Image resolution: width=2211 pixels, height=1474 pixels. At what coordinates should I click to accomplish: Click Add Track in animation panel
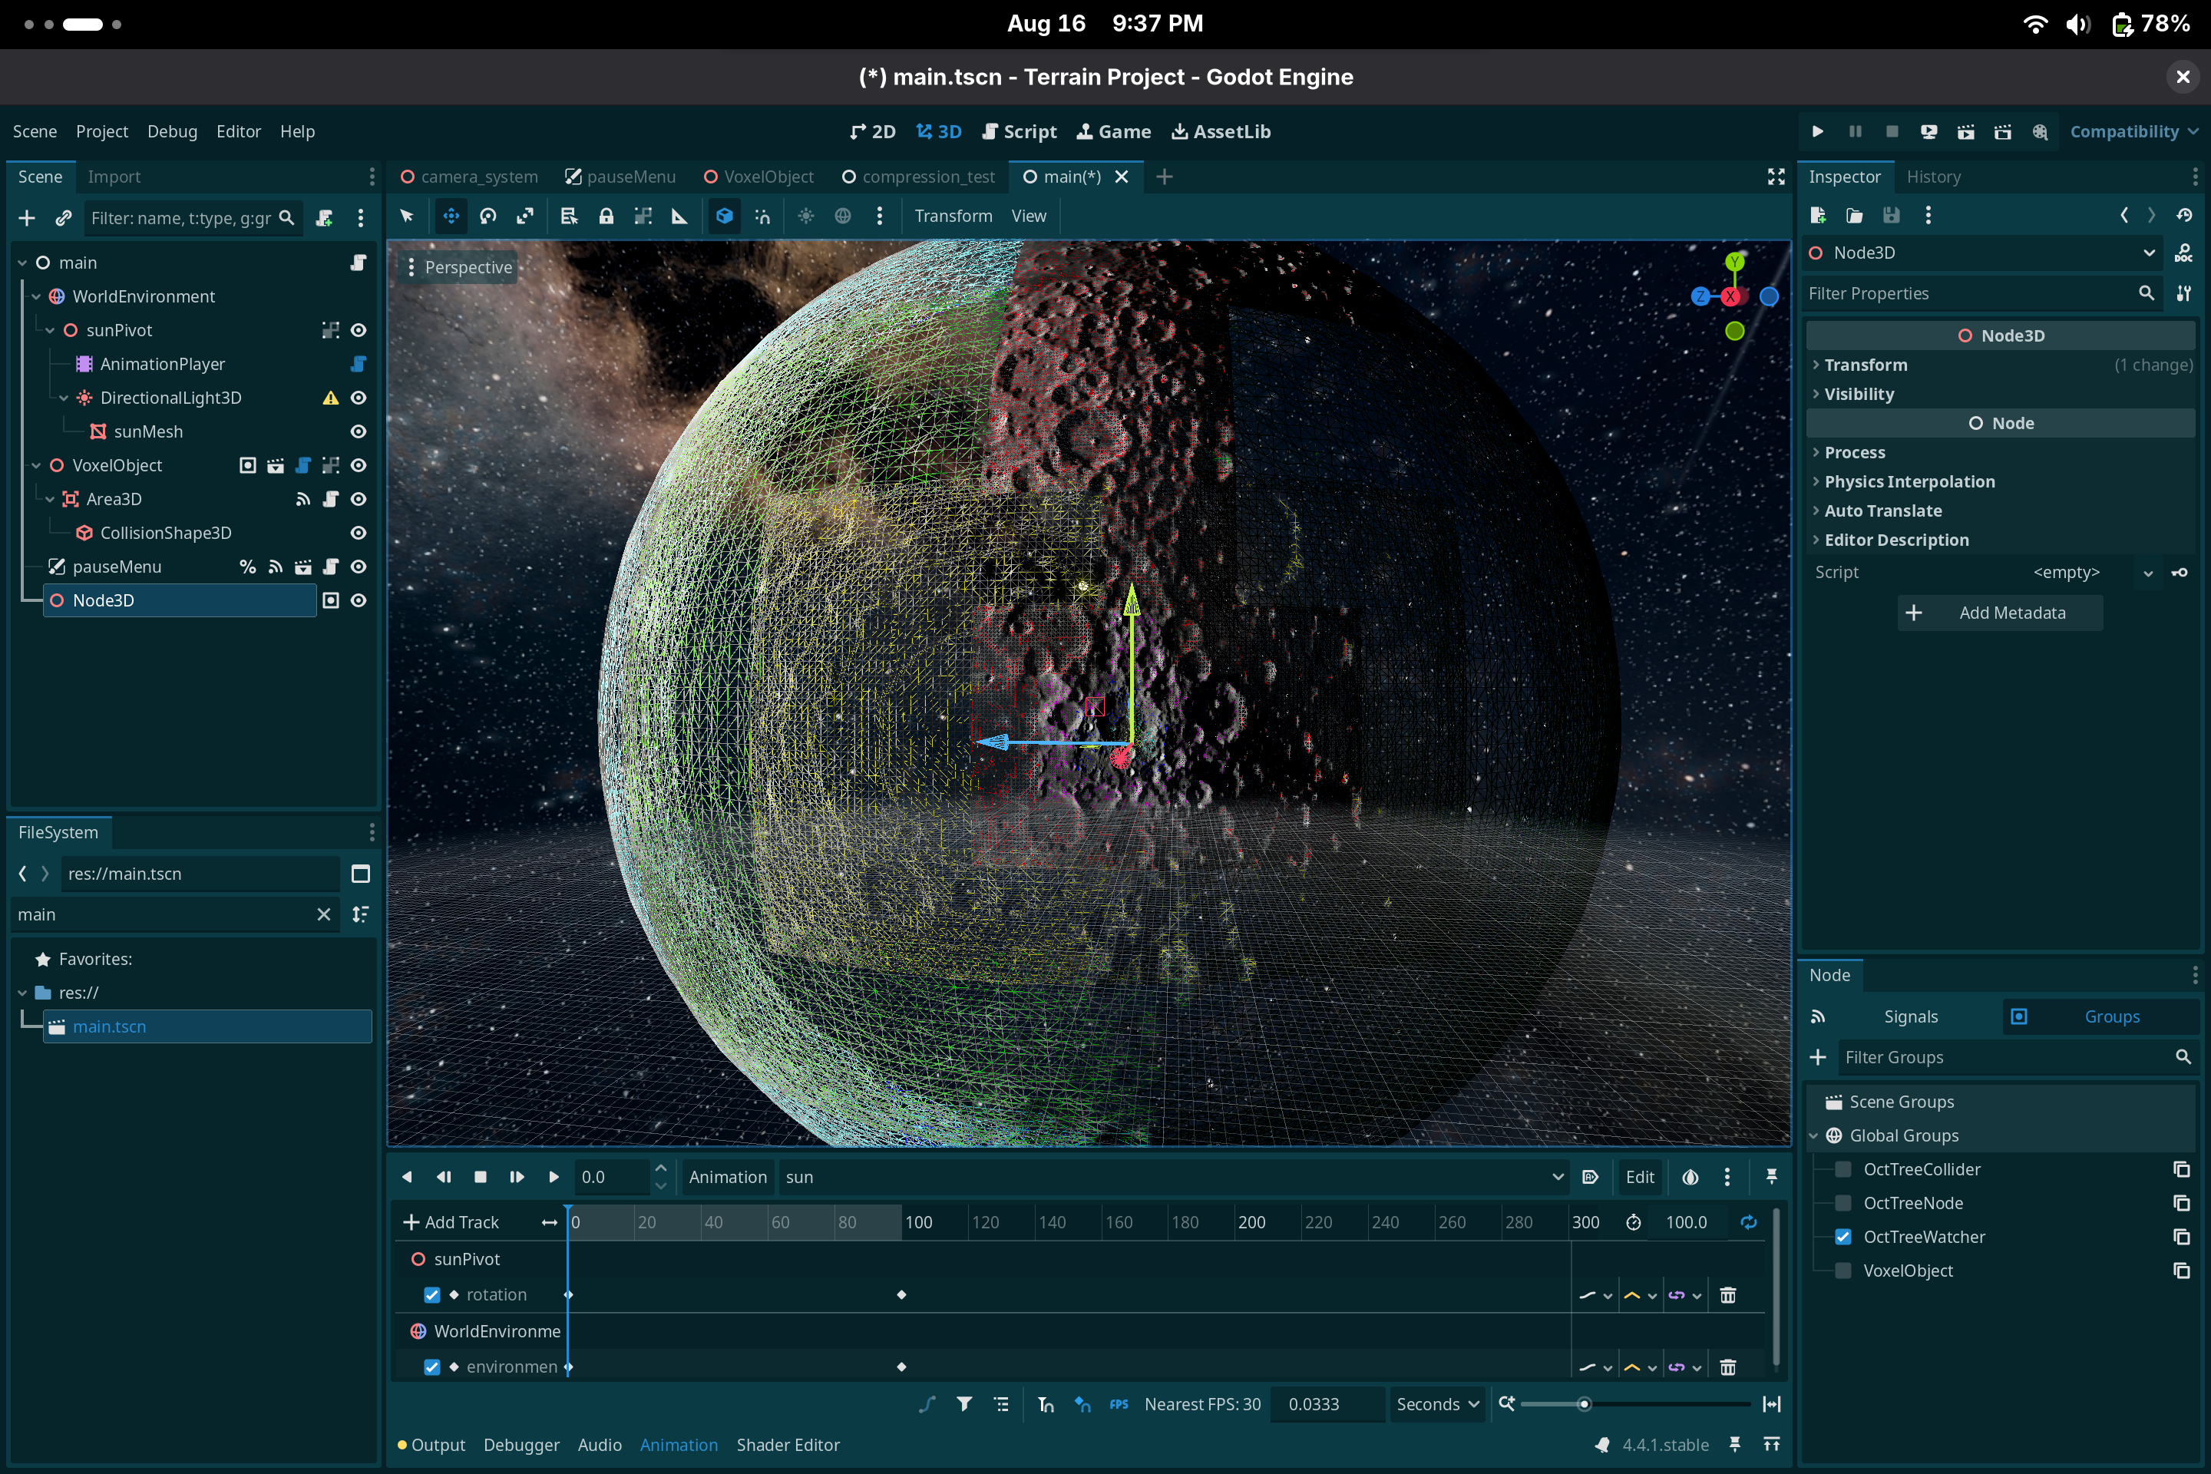pos(451,1222)
